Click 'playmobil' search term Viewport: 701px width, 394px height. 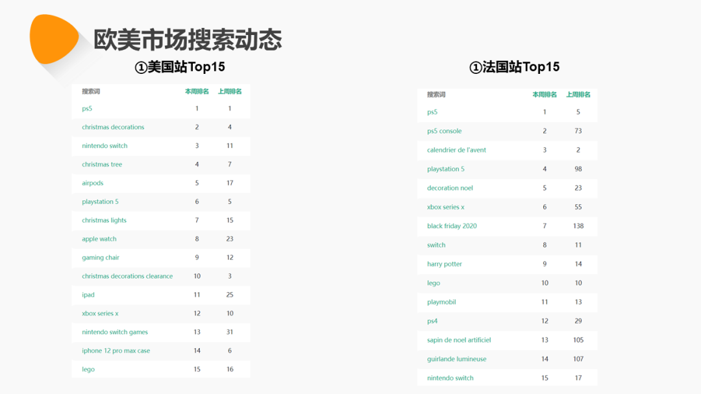(x=441, y=302)
